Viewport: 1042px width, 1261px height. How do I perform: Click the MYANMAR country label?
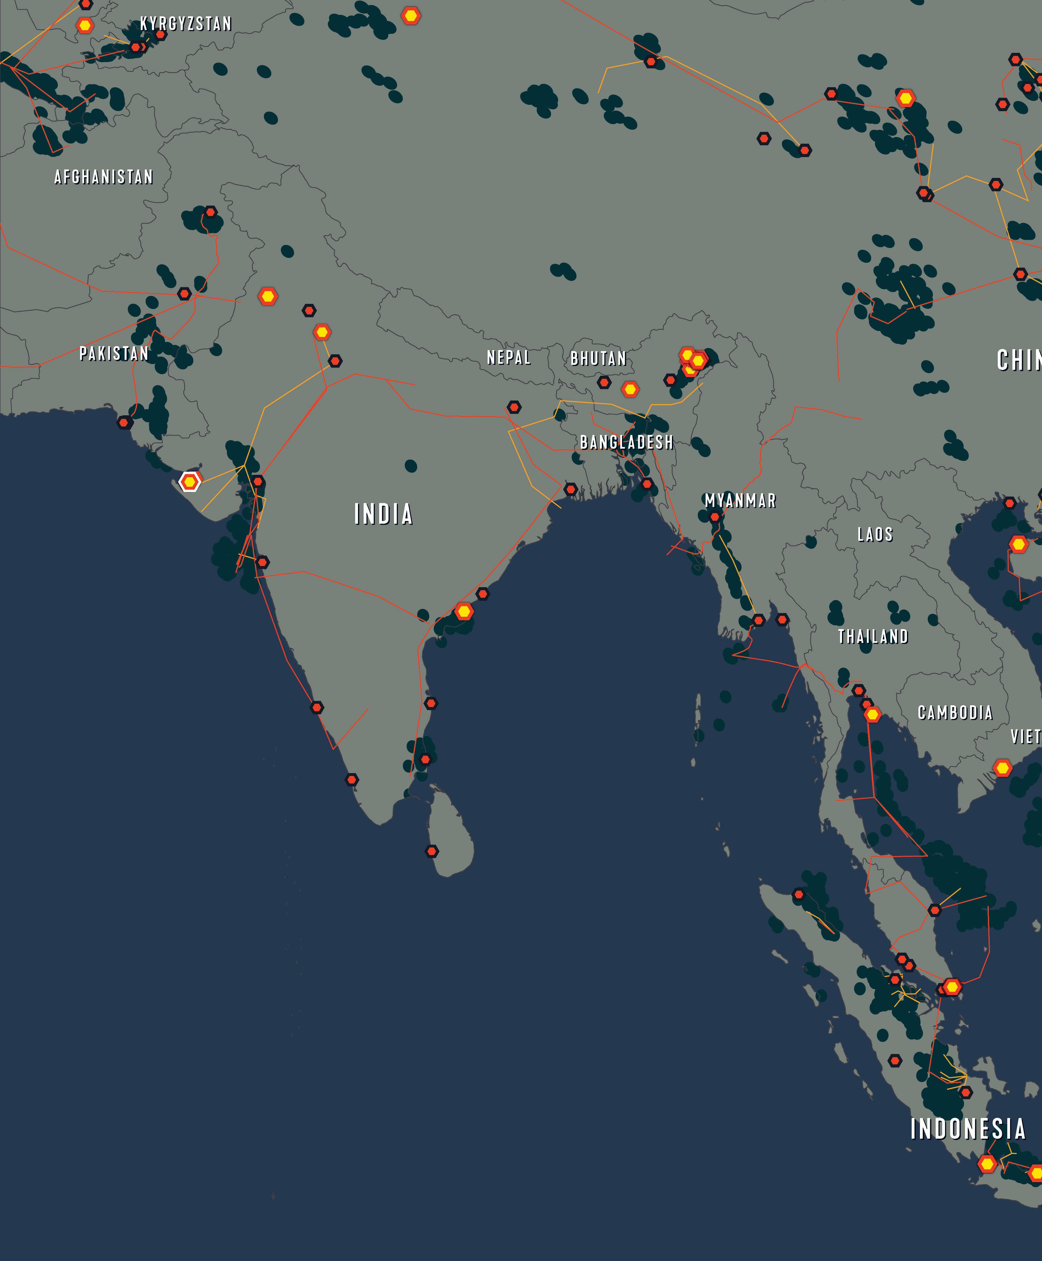(x=741, y=501)
